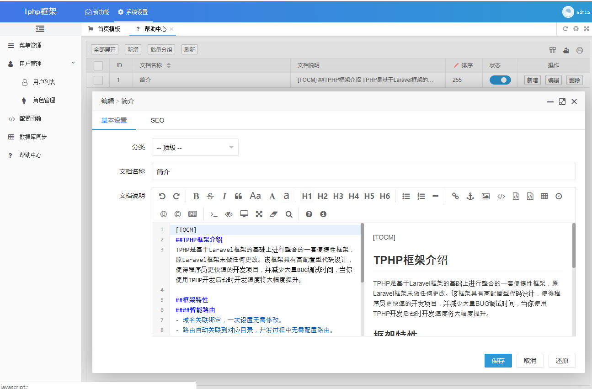Screen dimensions: 592x389
Task: Click 批量分组 button
Action: pyautogui.click(x=161, y=49)
